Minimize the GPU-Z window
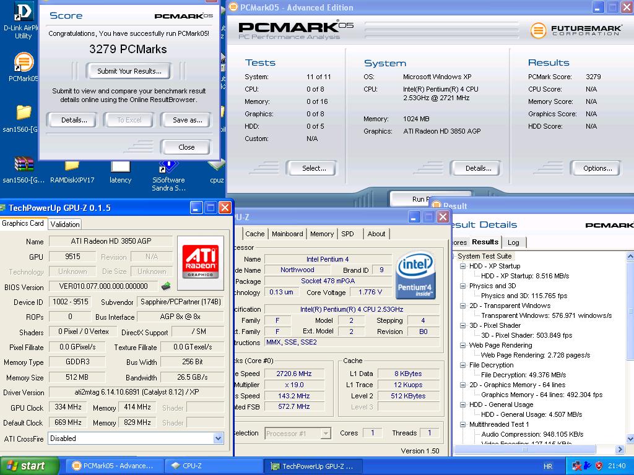This screenshot has height=475, width=634. tap(196, 208)
